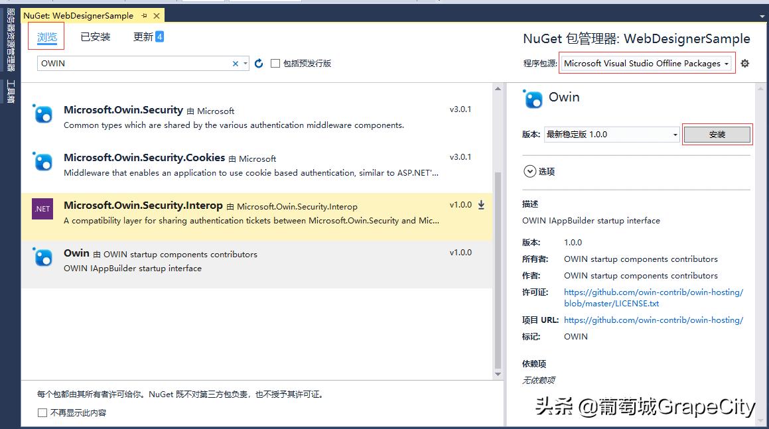Switch to the 已安装 tab

(x=95, y=36)
